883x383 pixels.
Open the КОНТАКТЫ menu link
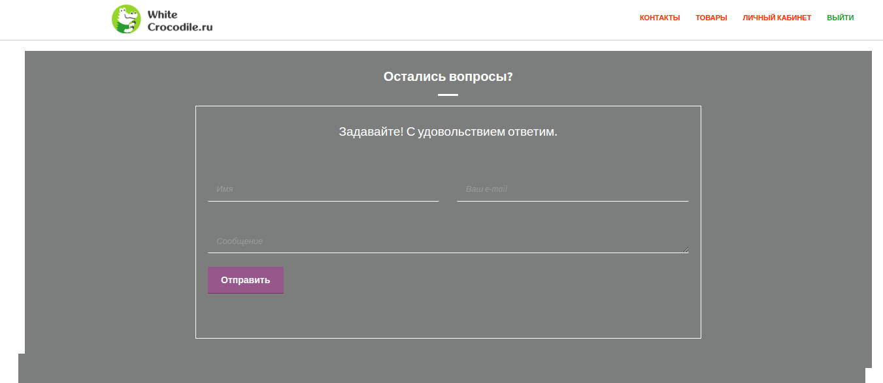click(659, 18)
